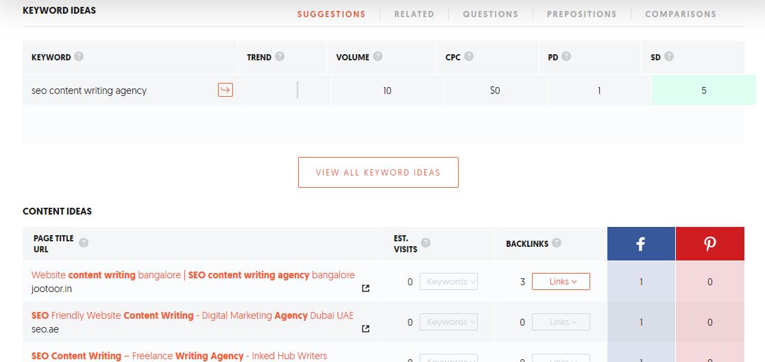Click the help icon next to CPC

(x=469, y=57)
